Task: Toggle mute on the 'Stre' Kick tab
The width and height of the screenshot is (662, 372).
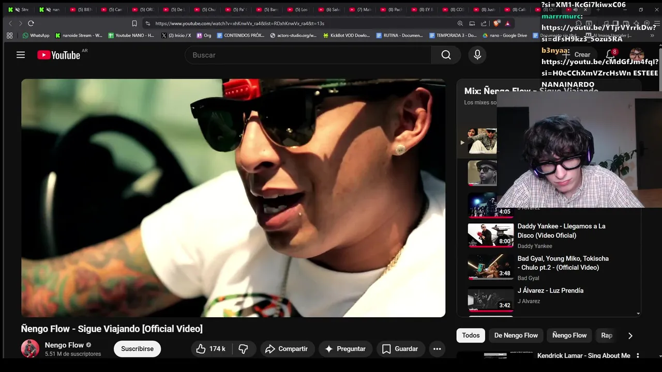Action: point(18,9)
